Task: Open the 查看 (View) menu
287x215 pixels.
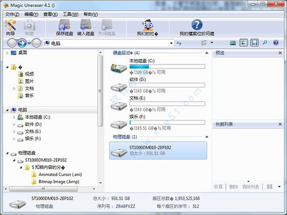Action: point(50,14)
